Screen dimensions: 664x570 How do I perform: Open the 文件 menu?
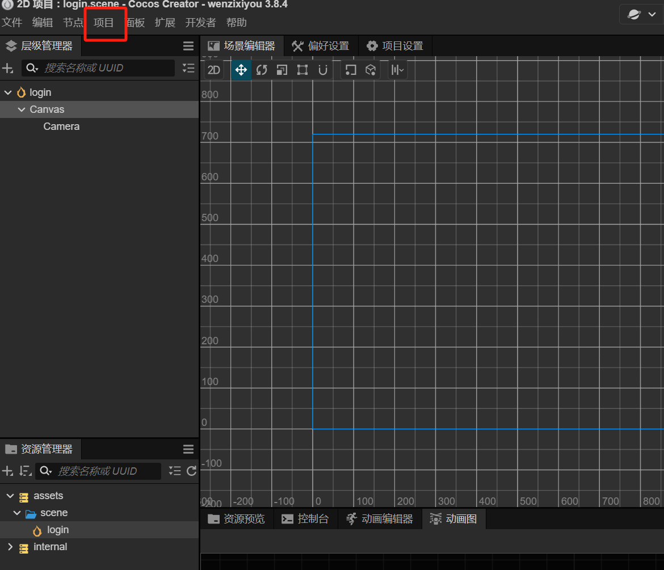tap(12, 23)
